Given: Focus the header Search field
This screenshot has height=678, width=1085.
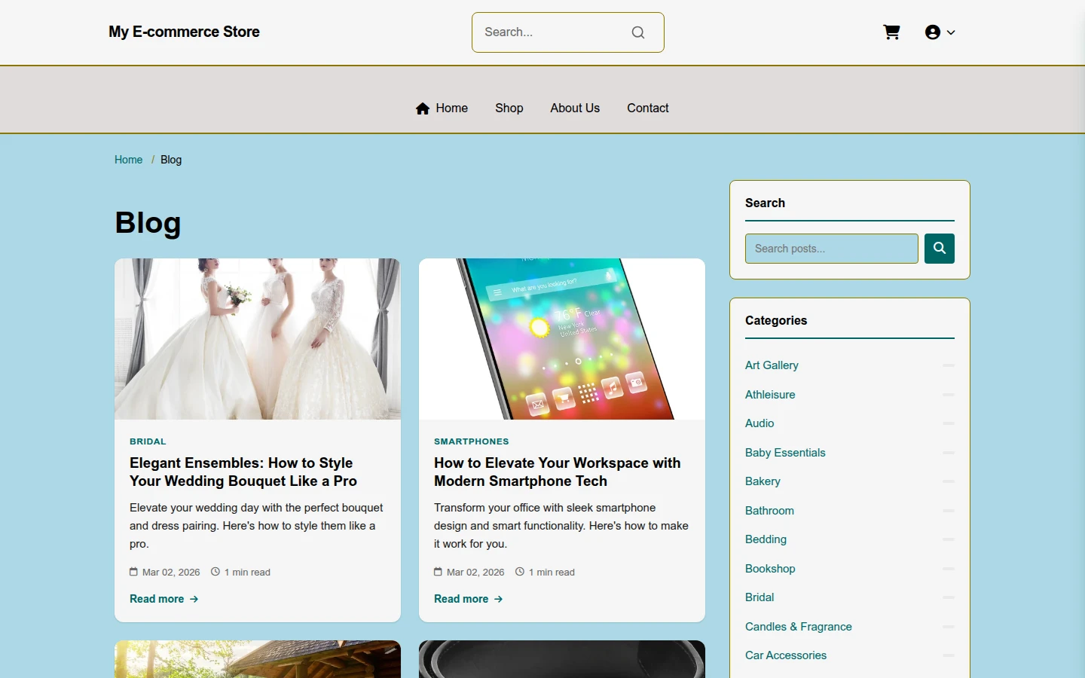Looking at the screenshot, I should (567, 32).
